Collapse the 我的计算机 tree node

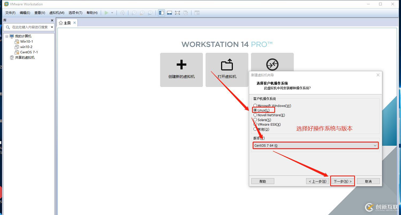click(x=7, y=36)
